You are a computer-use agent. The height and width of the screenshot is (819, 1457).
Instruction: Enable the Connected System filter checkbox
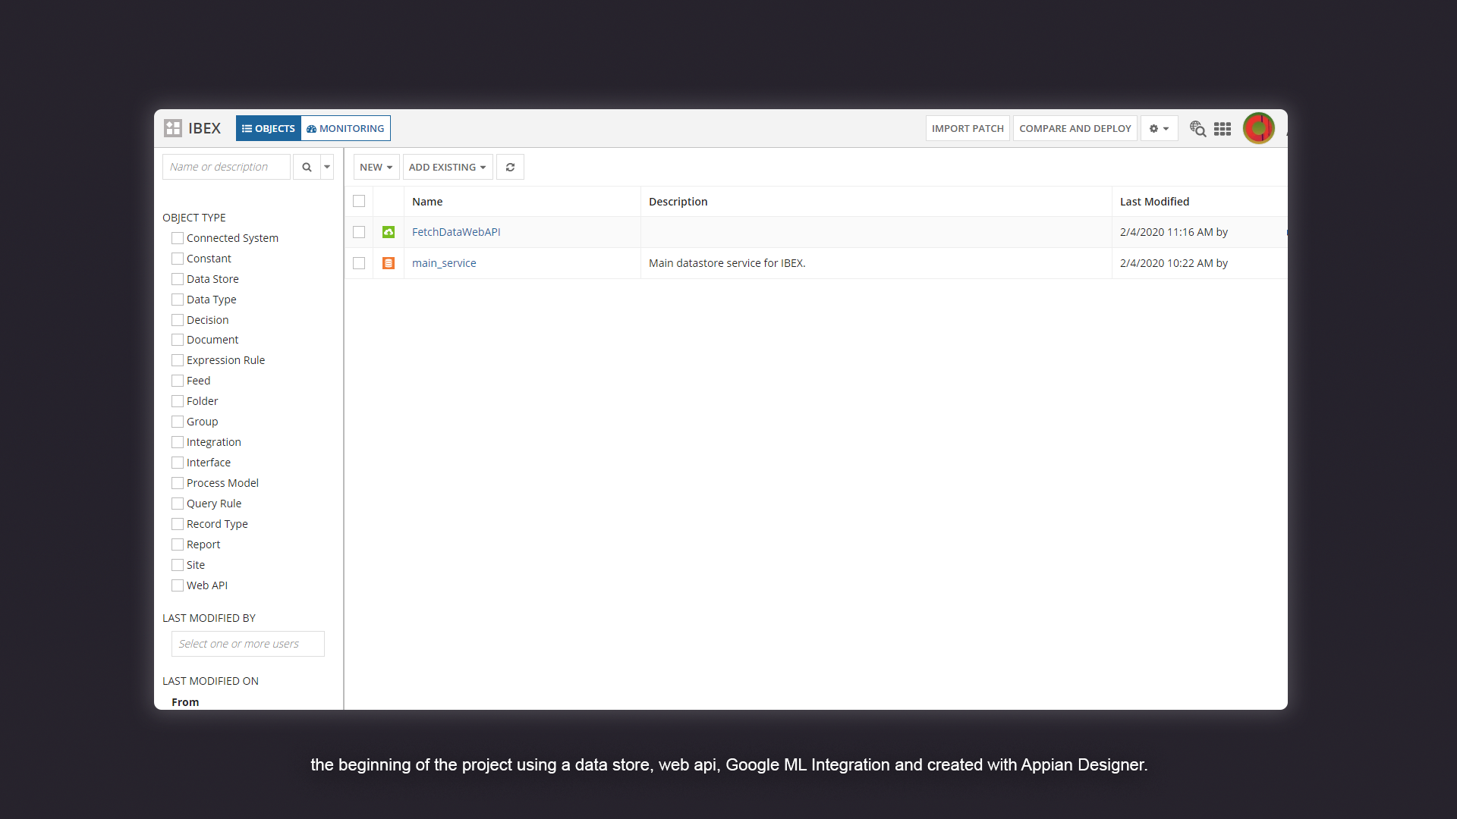(178, 238)
